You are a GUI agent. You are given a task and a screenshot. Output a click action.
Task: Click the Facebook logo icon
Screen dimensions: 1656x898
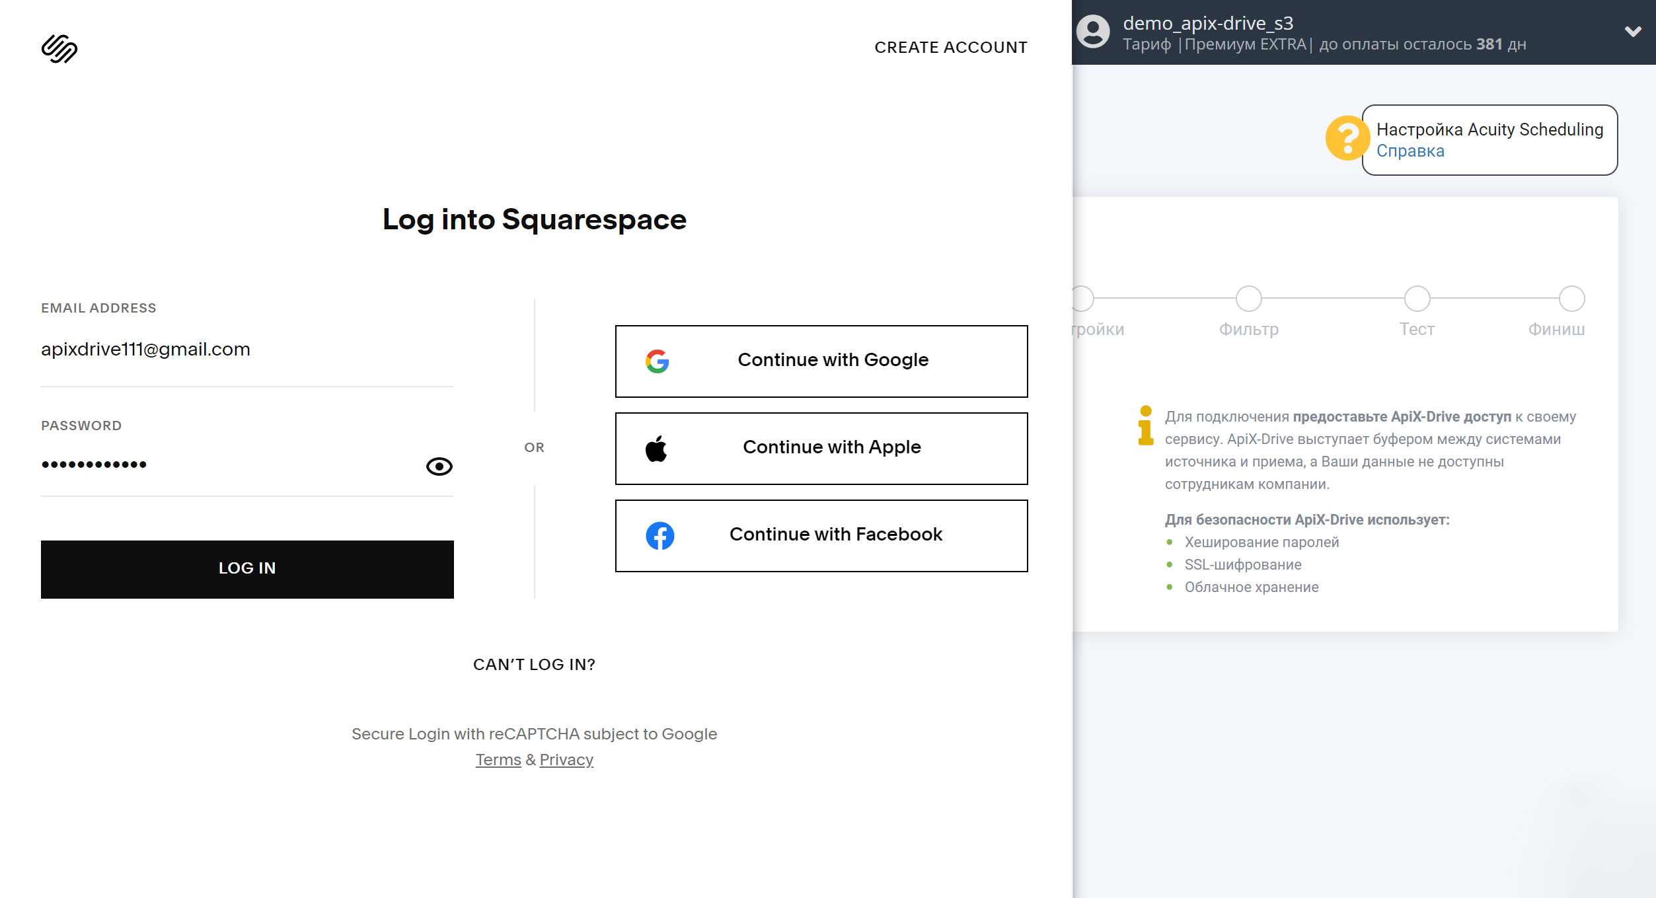pos(659,535)
